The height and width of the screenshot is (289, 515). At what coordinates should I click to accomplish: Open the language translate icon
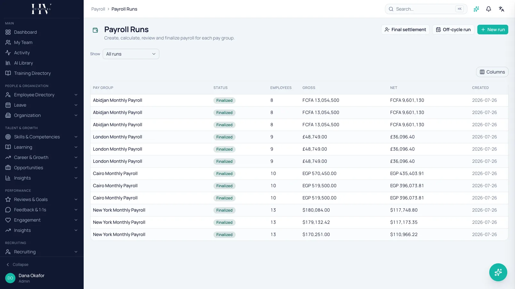501,9
